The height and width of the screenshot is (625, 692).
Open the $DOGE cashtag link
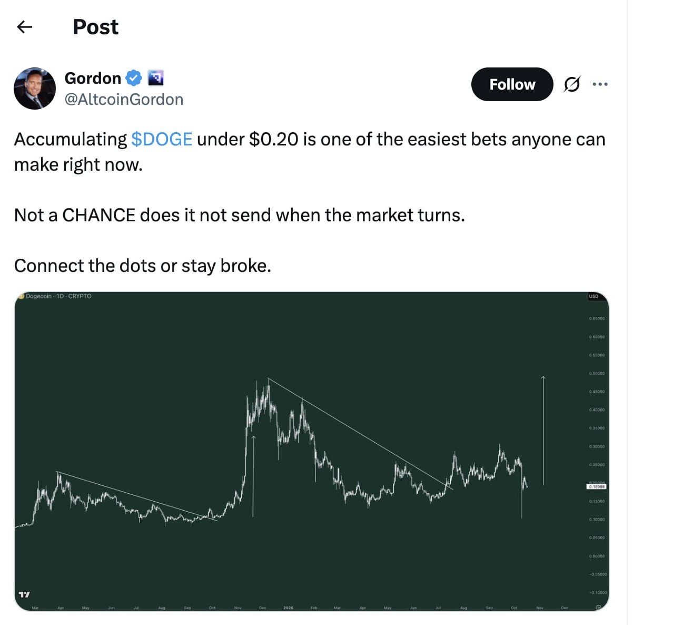click(162, 139)
